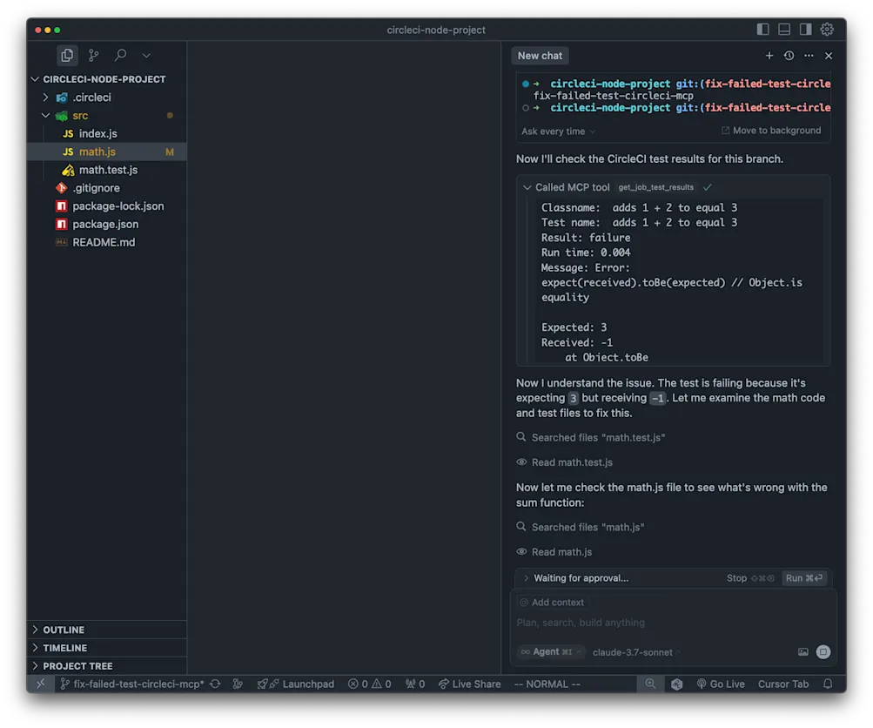Open the remote connection icon in status bar
The image size is (873, 728).
point(40,684)
